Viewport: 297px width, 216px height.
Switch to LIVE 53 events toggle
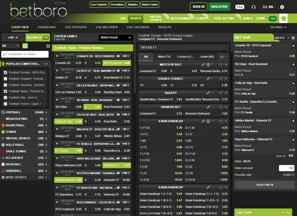(13, 37)
